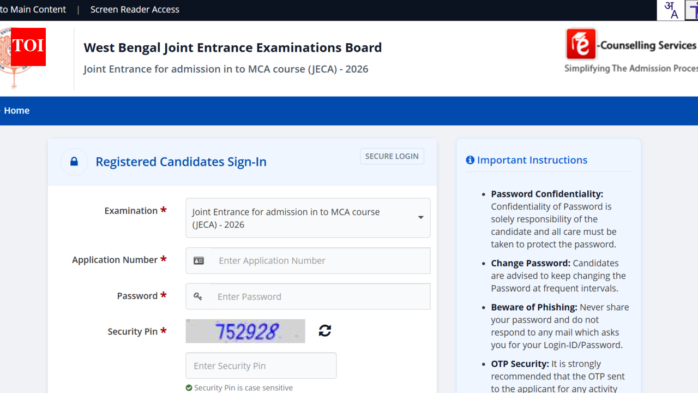698x393 pixels.
Task: Click the security pin captcha image
Action: (x=245, y=331)
